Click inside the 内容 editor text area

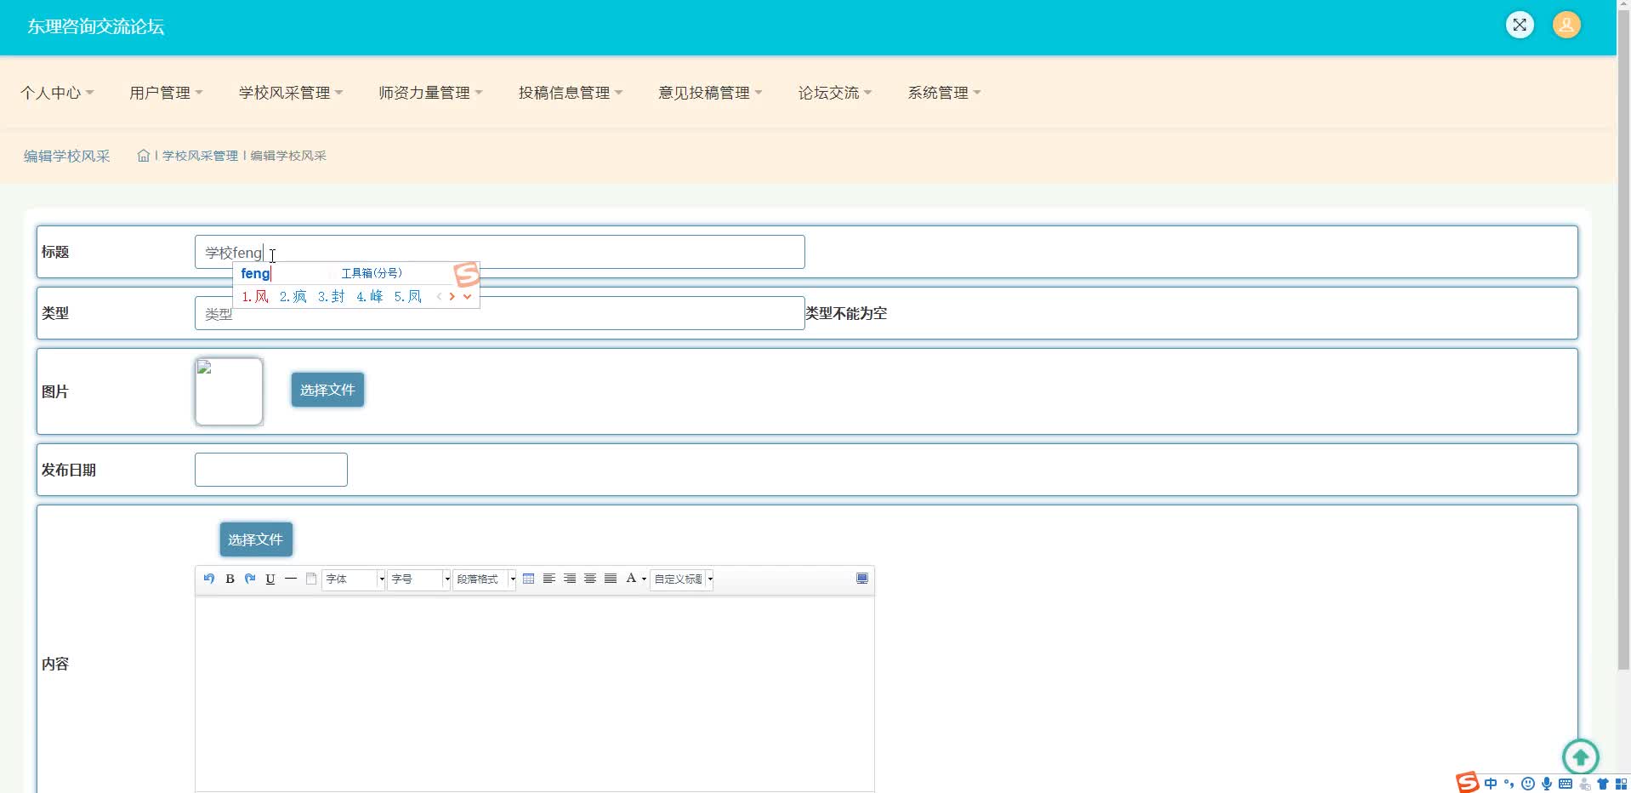click(535, 693)
